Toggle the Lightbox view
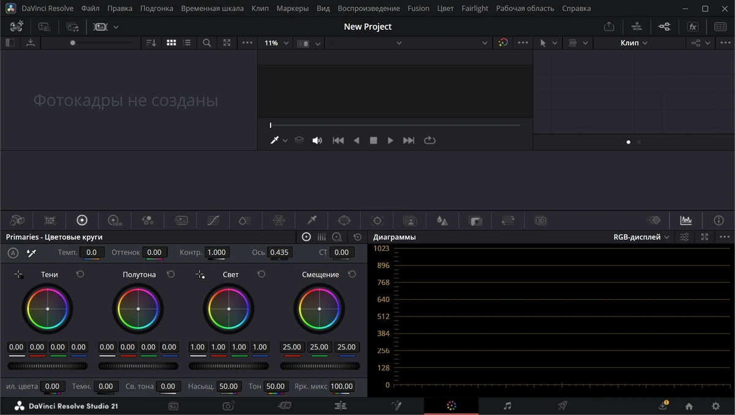Viewport: 735px width, 415px height. pos(720,27)
